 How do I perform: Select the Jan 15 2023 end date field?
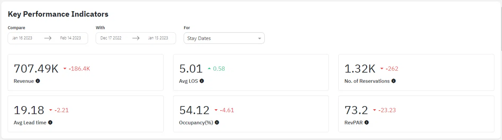158,38
